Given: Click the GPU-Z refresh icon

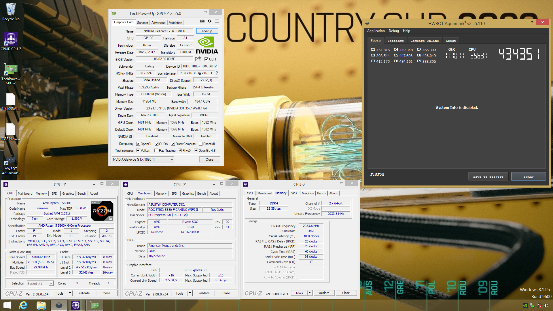Looking at the screenshot, I should click(209, 21).
